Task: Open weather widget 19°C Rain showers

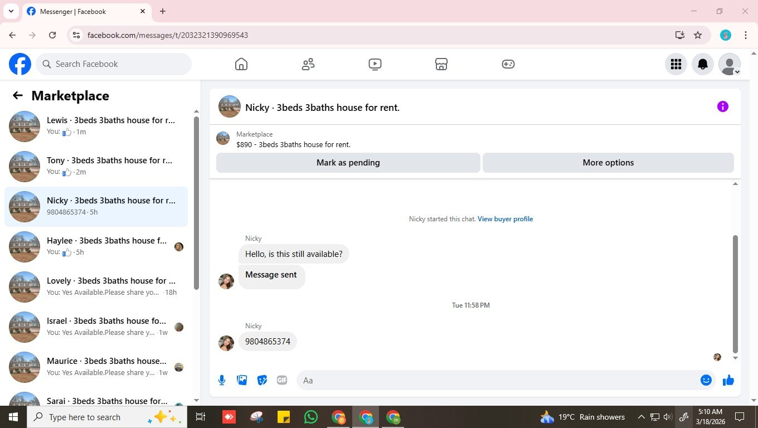Action: coord(582,417)
